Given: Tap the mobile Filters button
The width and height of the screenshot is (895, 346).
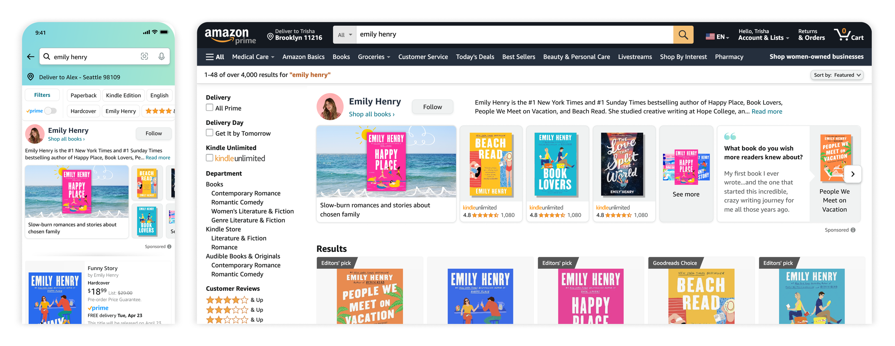Looking at the screenshot, I should (42, 95).
